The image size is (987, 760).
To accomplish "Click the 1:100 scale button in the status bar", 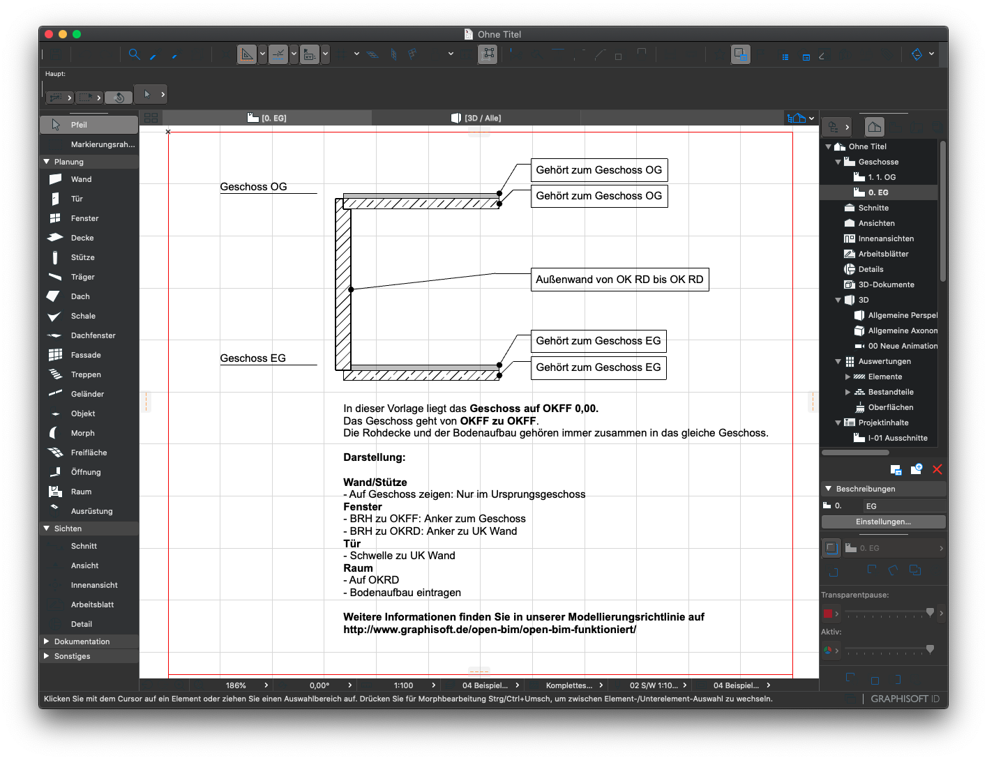I will click(x=403, y=685).
